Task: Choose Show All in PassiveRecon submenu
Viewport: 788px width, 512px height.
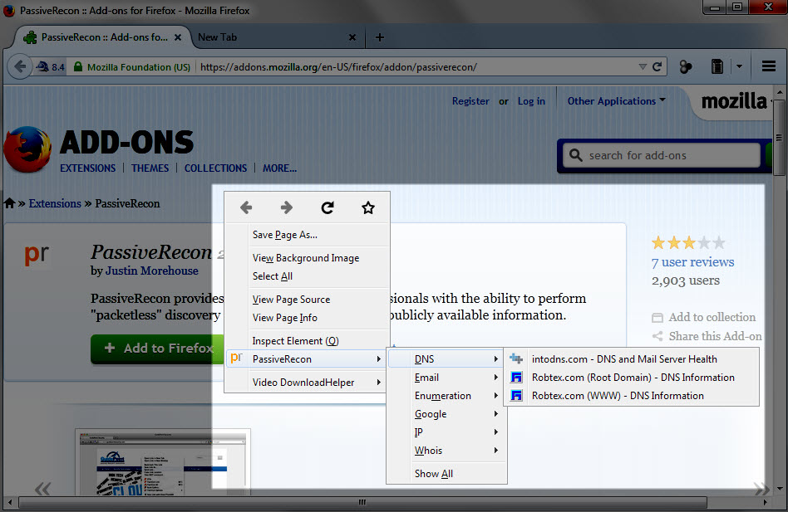Action: [446, 473]
